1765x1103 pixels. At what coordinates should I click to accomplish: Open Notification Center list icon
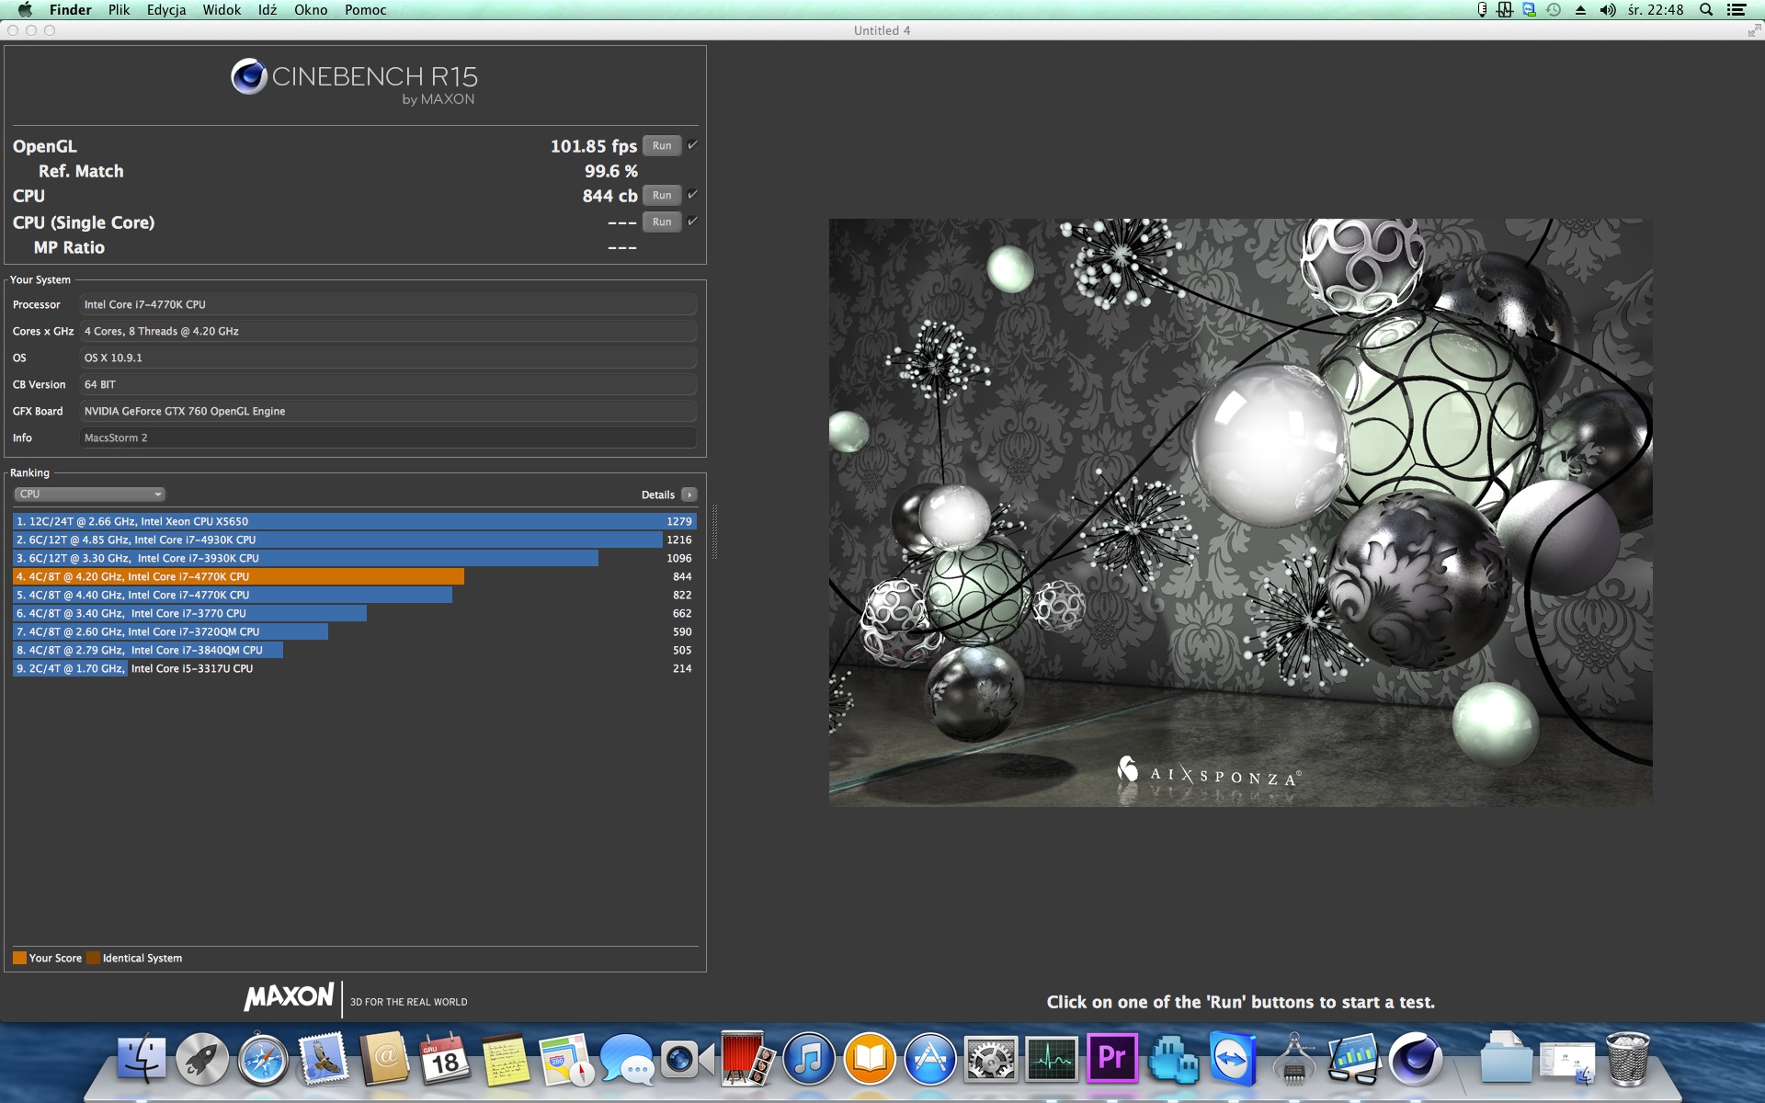(x=1737, y=10)
